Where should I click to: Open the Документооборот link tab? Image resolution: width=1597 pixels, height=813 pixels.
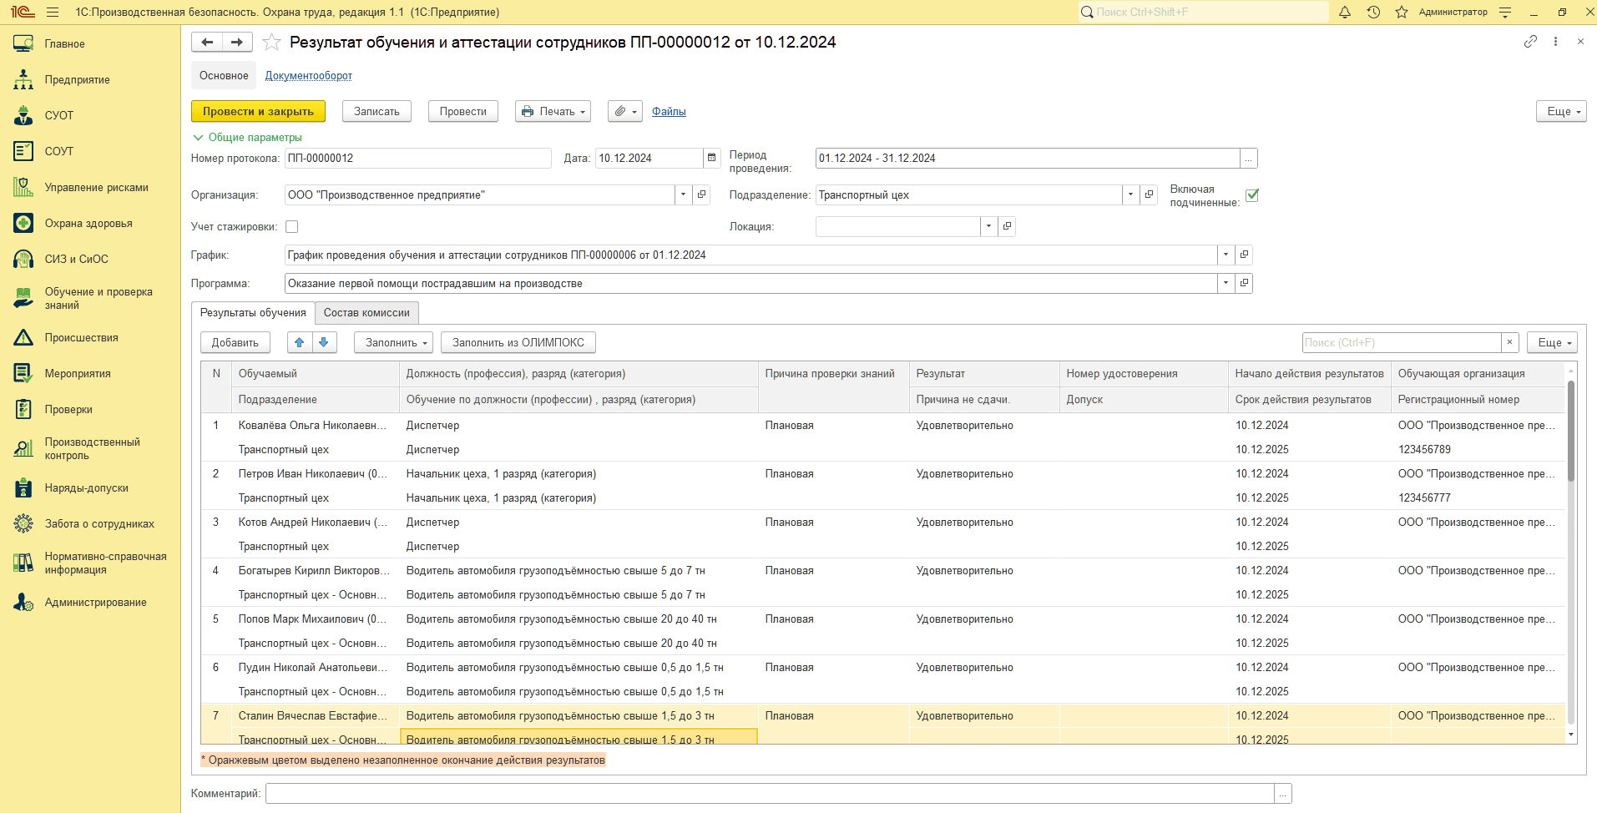[x=309, y=75]
